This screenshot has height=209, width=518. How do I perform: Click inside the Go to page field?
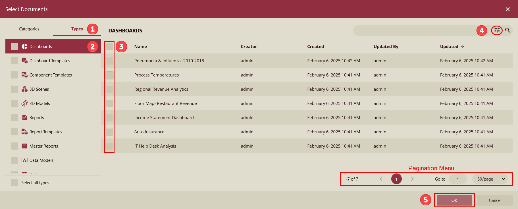tap(458, 179)
